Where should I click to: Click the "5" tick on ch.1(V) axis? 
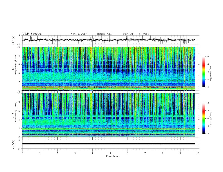[x=20, y=36]
